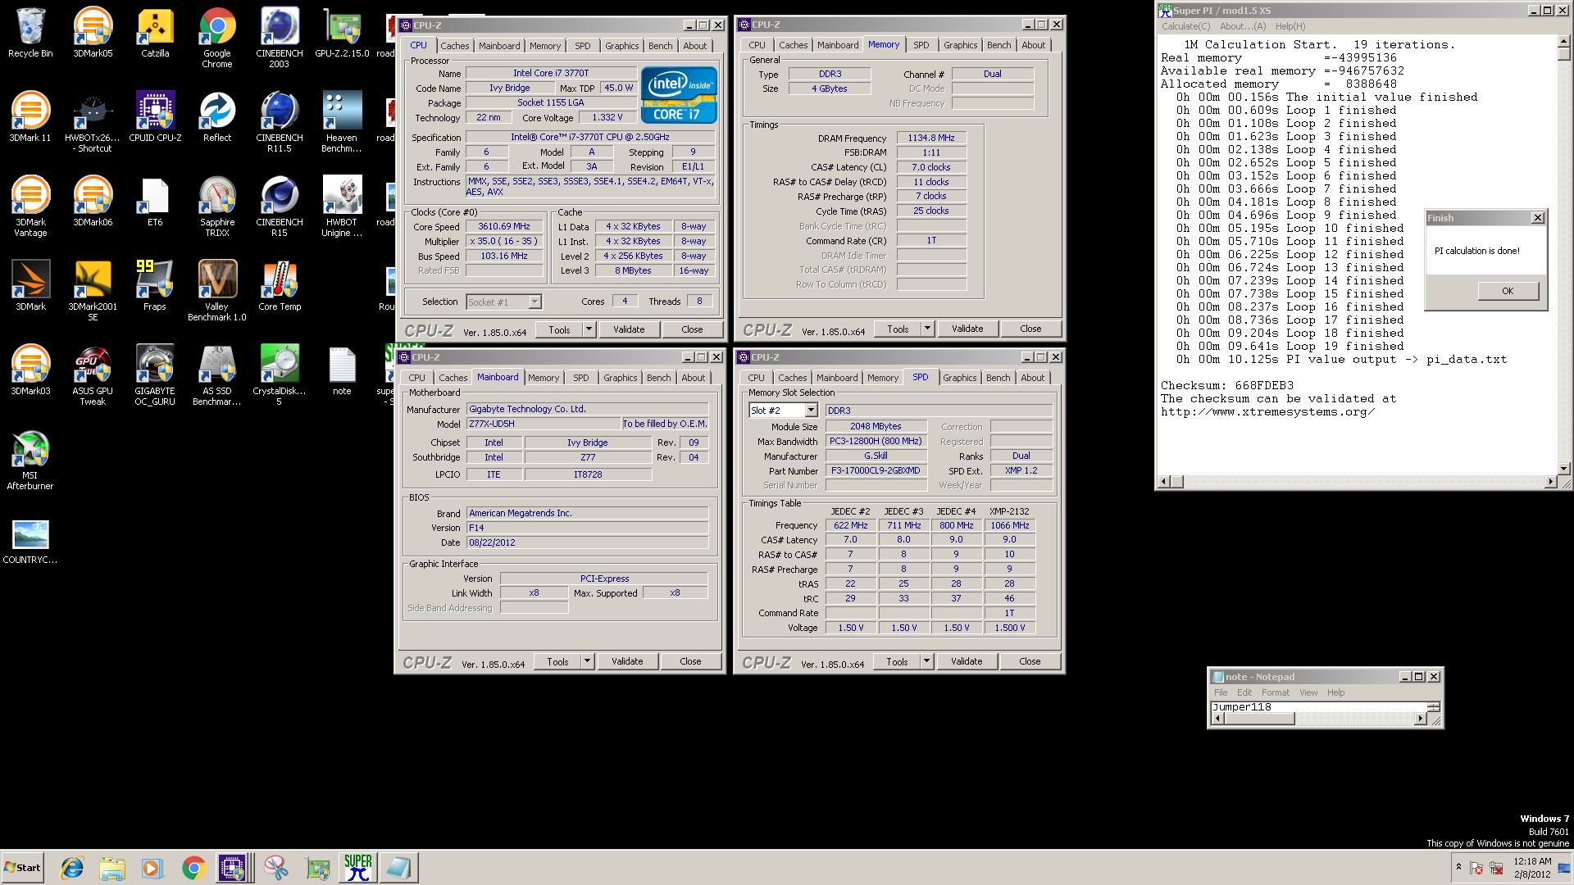Open the 3DMark06 desktop icon
This screenshot has height=885, width=1574.
click(93, 202)
